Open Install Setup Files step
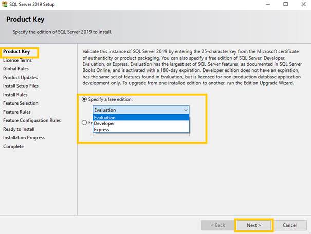This screenshot has width=311, height=234. pos(21,86)
